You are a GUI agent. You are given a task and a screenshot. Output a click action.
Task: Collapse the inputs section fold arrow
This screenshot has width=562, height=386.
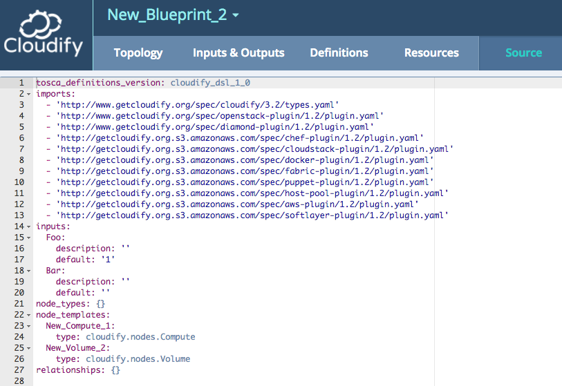click(x=28, y=226)
